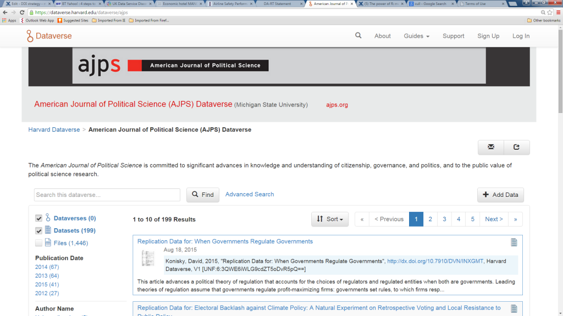Open the header search magnifier icon

[358, 36]
